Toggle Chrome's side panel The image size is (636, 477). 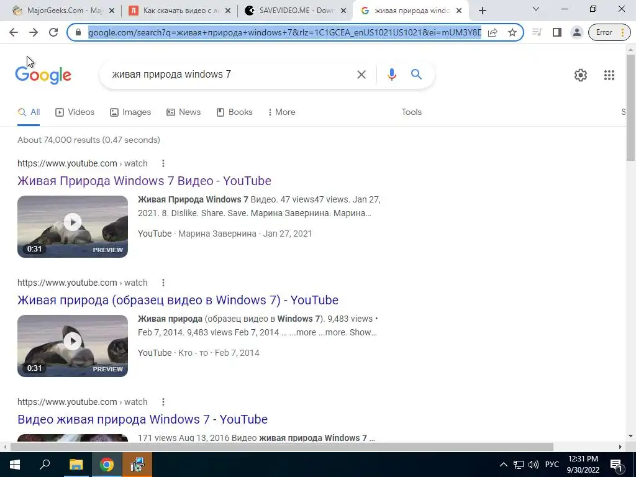pos(557,32)
